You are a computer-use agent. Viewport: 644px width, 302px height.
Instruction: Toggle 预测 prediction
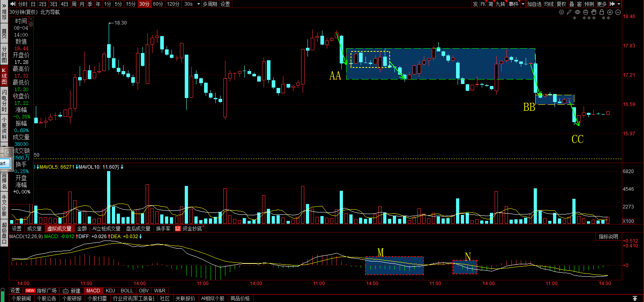coord(589,4)
